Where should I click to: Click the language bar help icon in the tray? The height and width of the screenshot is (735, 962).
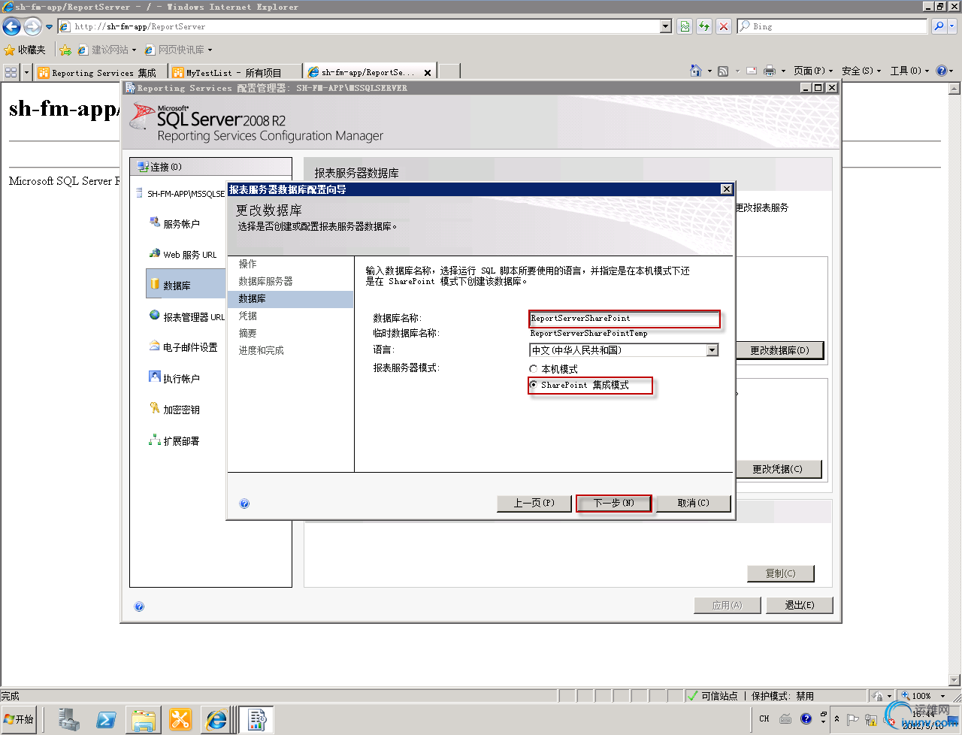806,718
